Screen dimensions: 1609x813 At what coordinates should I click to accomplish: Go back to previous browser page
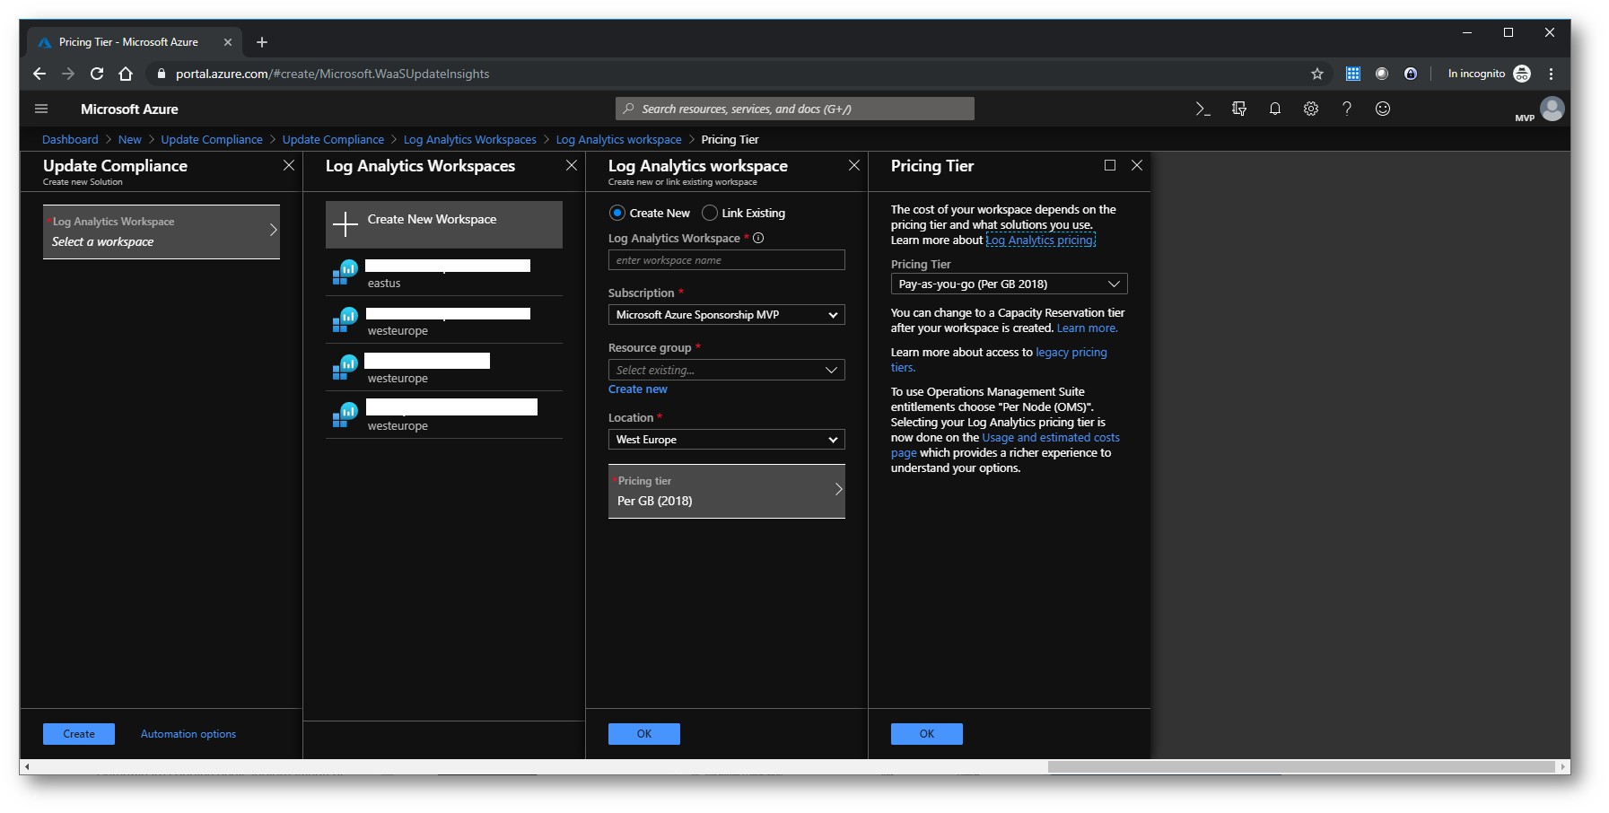pos(39,74)
